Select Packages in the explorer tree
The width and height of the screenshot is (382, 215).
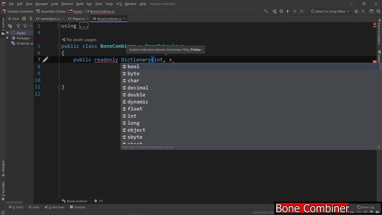click(x=23, y=38)
